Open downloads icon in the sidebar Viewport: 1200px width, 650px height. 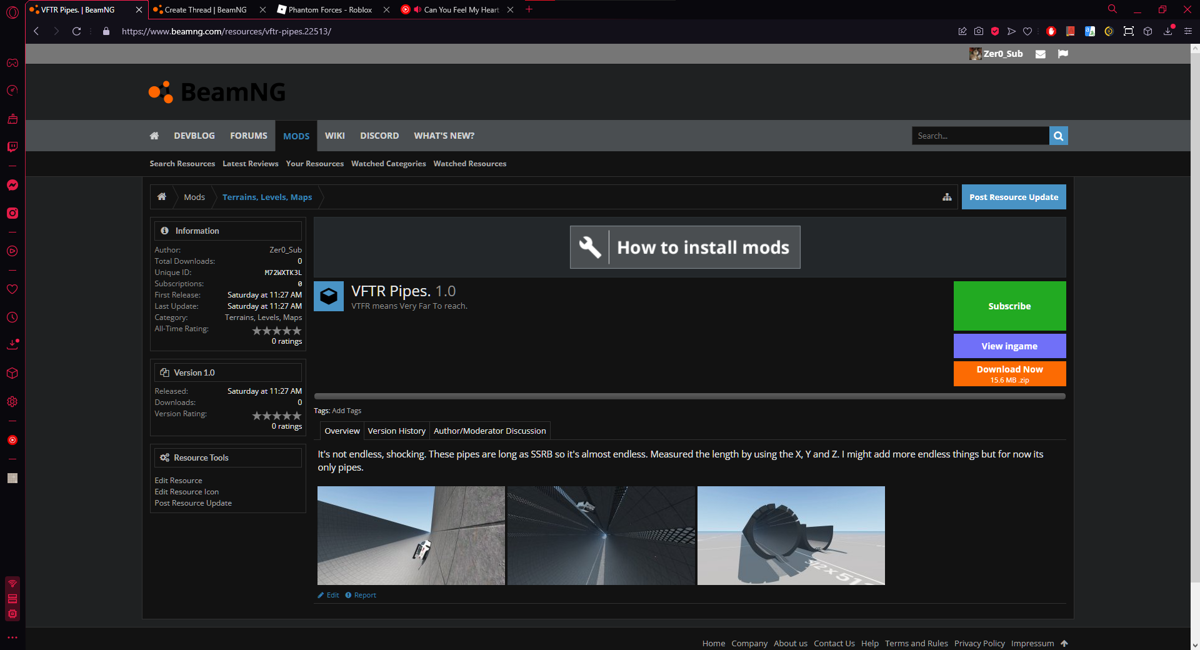coord(12,344)
